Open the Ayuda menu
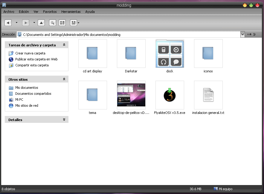 click(90, 12)
